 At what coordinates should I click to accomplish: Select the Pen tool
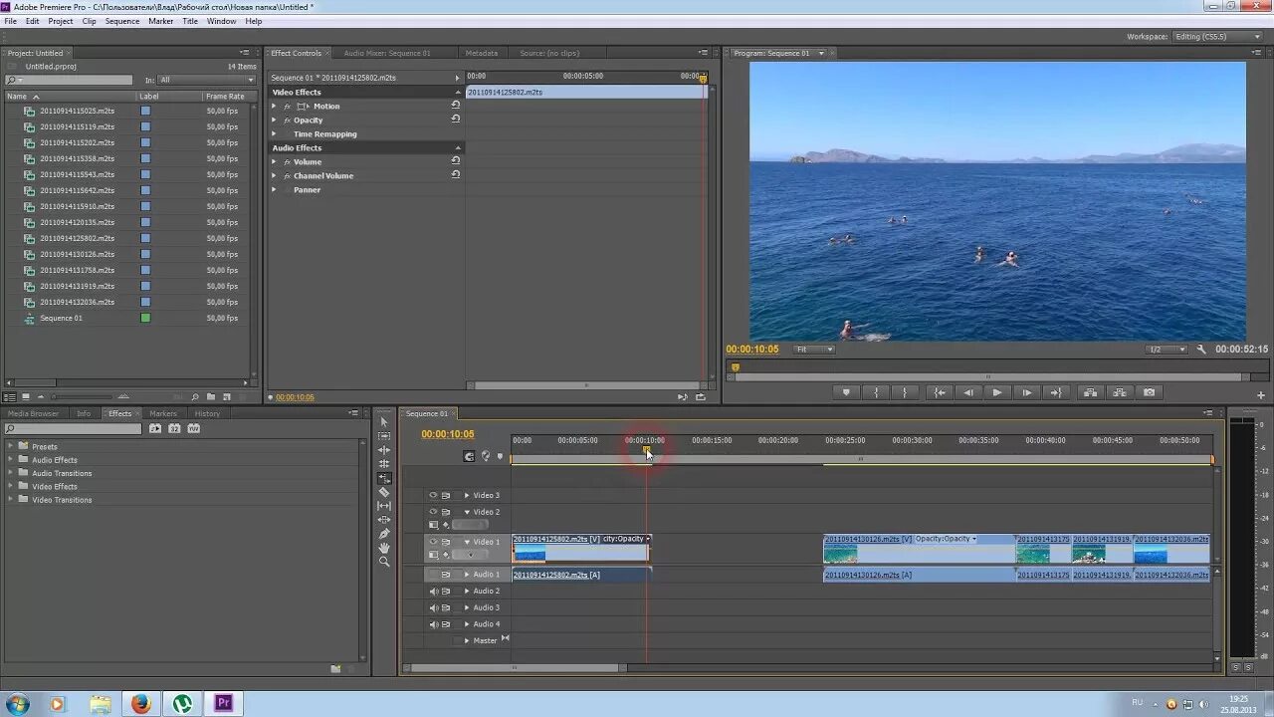(x=384, y=534)
